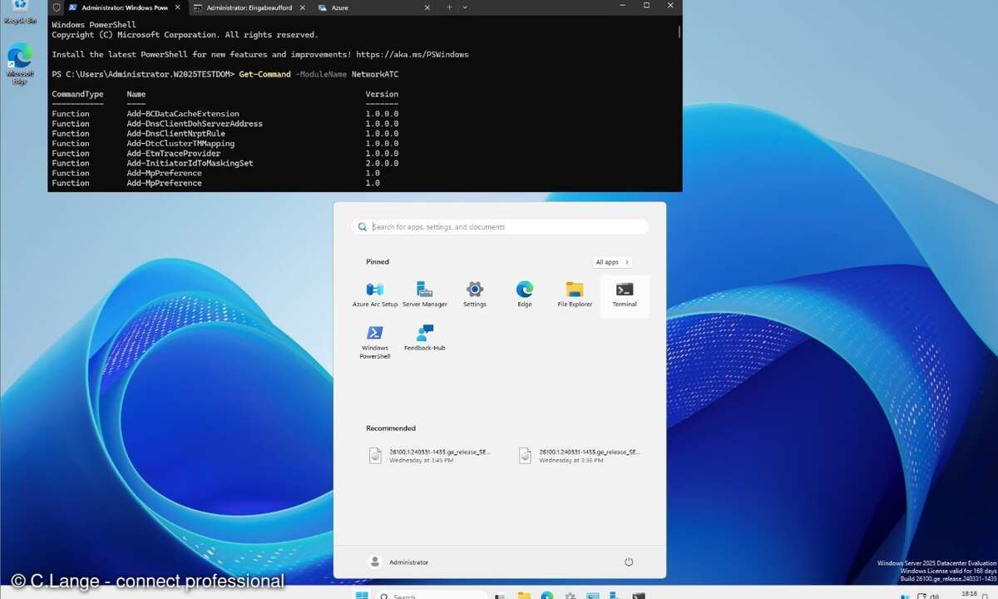Click the Pinned section heading
998x599 pixels.
coord(378,262)
